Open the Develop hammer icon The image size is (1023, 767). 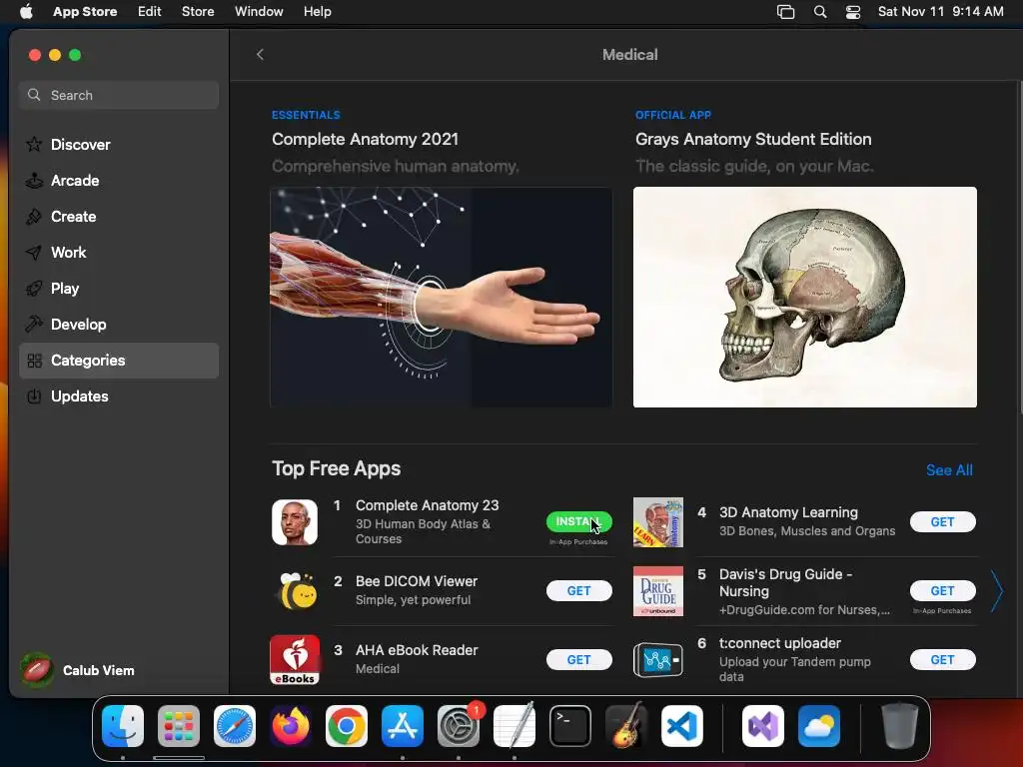pos(34,325)
